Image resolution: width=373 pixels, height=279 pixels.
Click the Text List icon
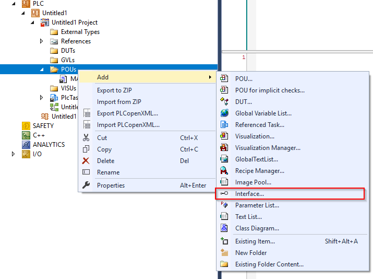pos(224,216)
